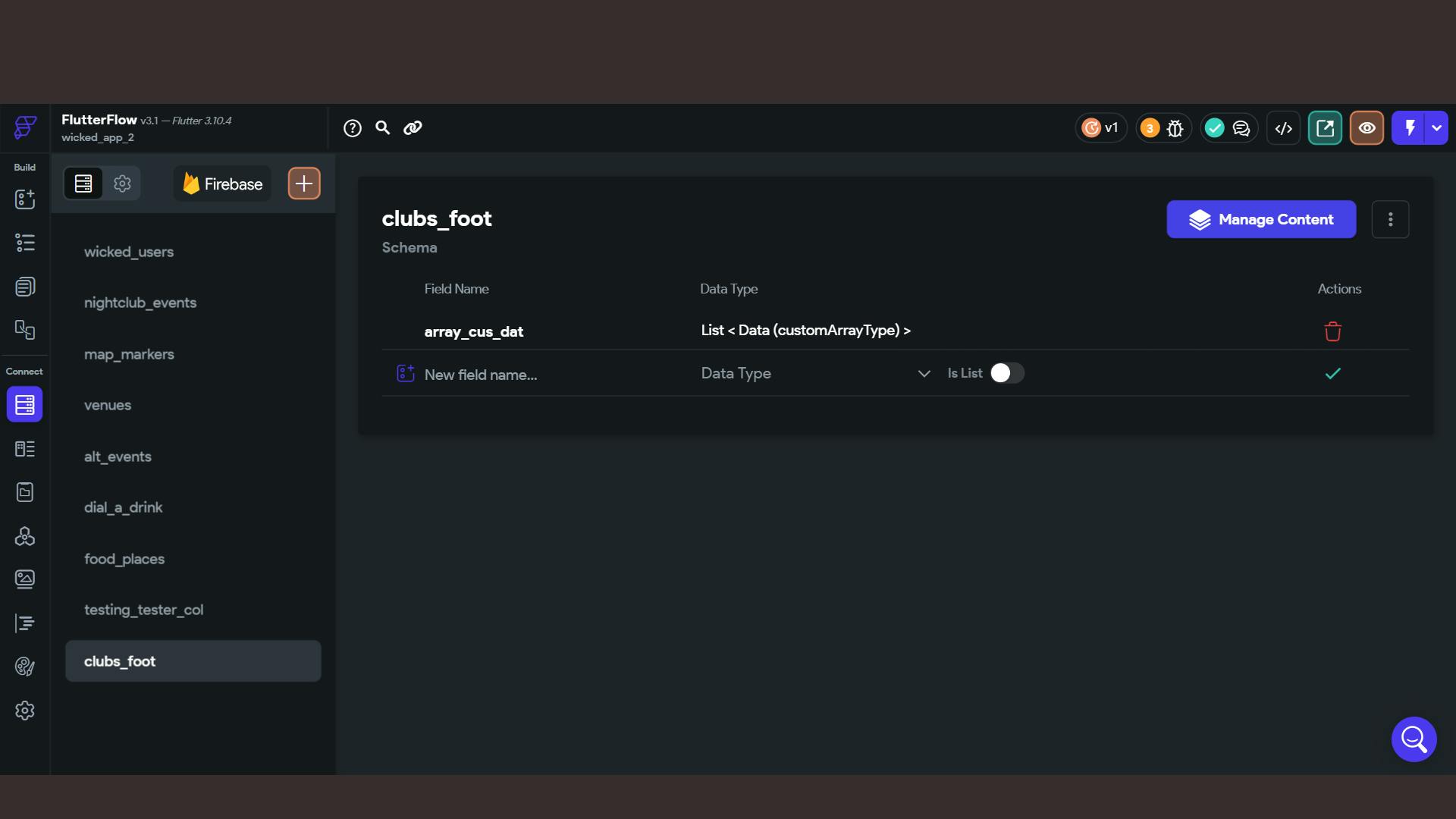This screenshot has width=1456, height=819.
Task: Add a new collection with the plus button
Action: tap(303, 184)
